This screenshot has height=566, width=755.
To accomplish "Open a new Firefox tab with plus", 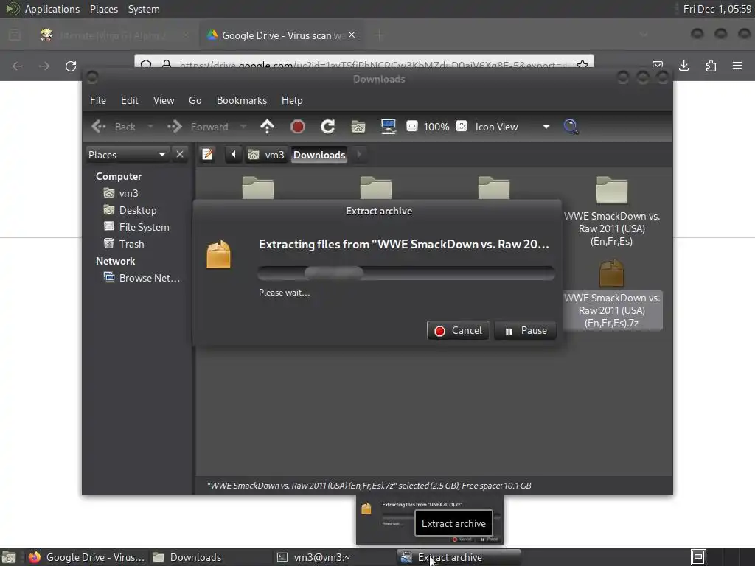I will point(380,35).
